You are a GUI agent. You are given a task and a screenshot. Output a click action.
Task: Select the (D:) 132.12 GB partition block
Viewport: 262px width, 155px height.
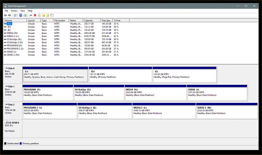tap(120, 74)
